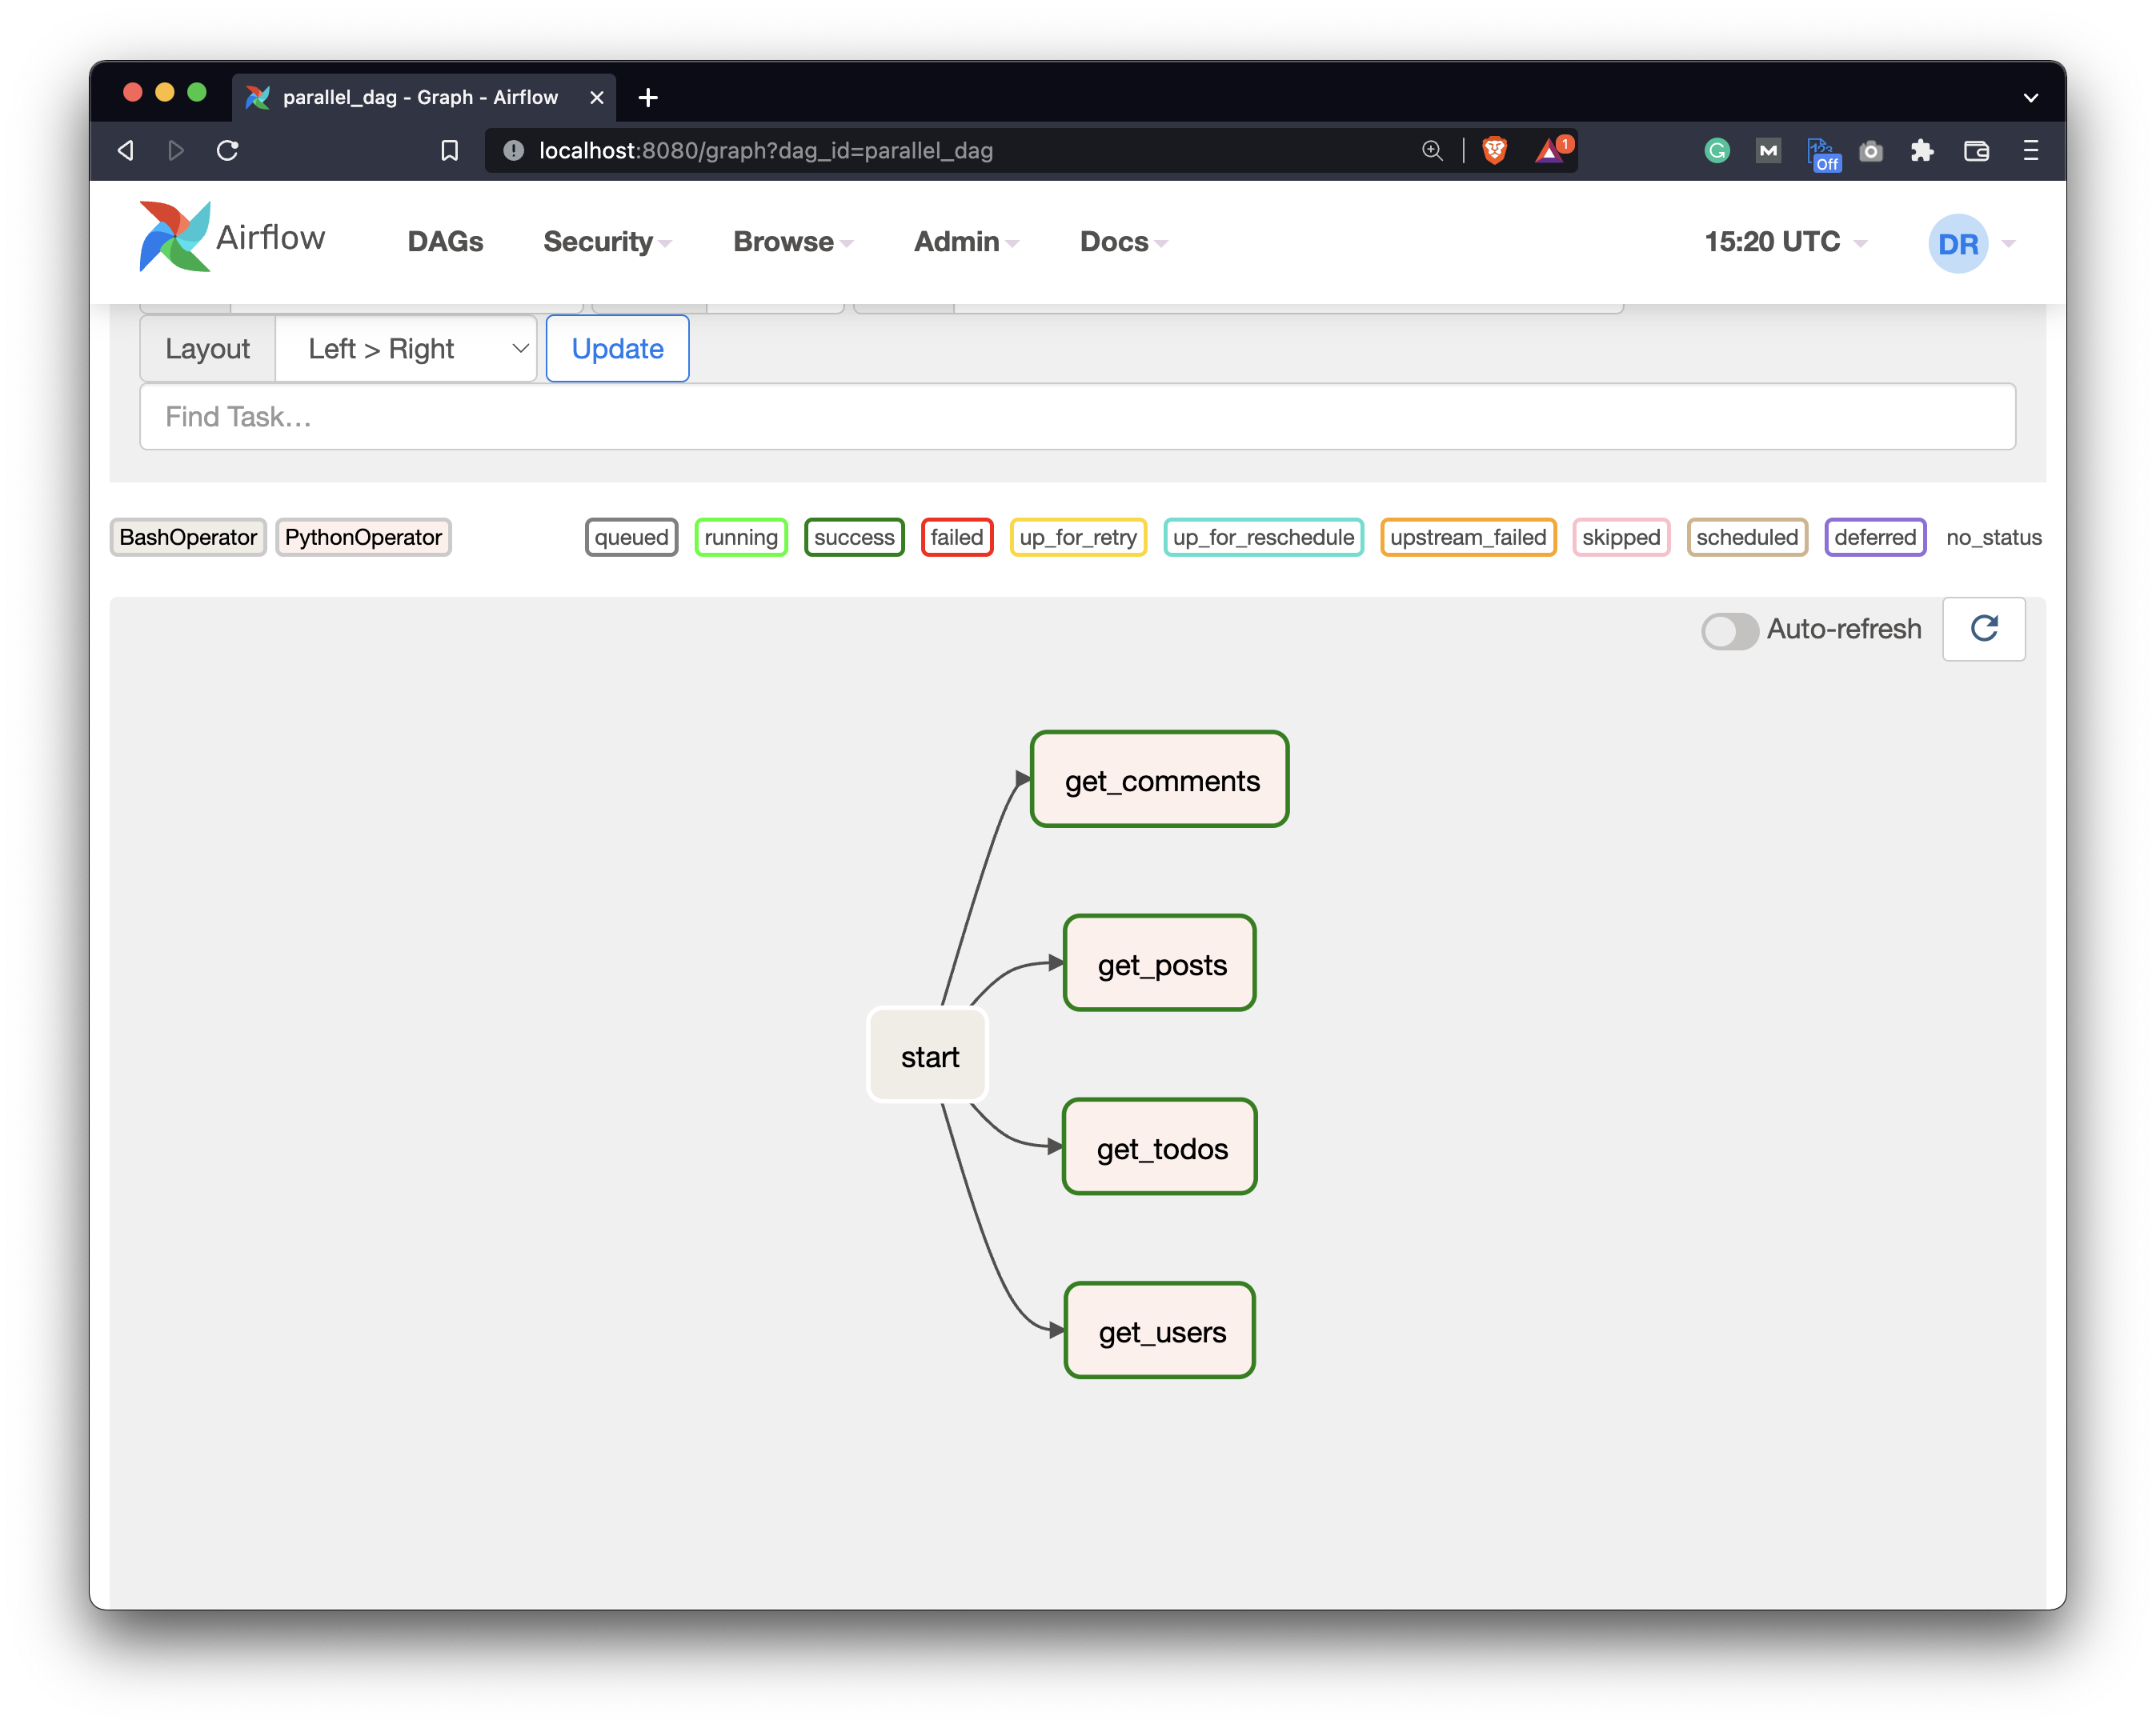Open the Brave Shields lion icon

1495,150
